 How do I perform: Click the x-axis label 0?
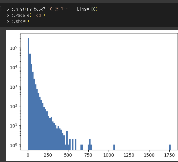click(x=28, y=155)
